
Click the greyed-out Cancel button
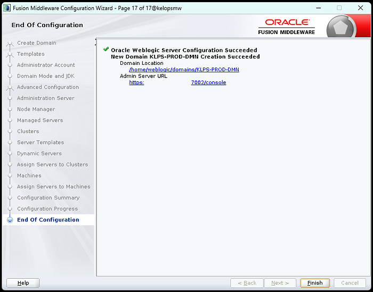(x=350, y=283)
